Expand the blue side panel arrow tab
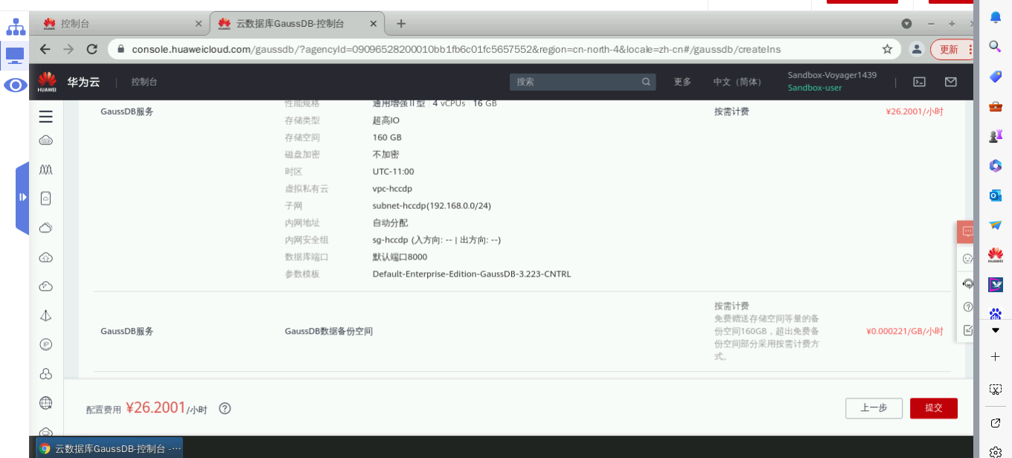Image resolution: width=1012 pixels, height=458 pixels. coord(22,197)
